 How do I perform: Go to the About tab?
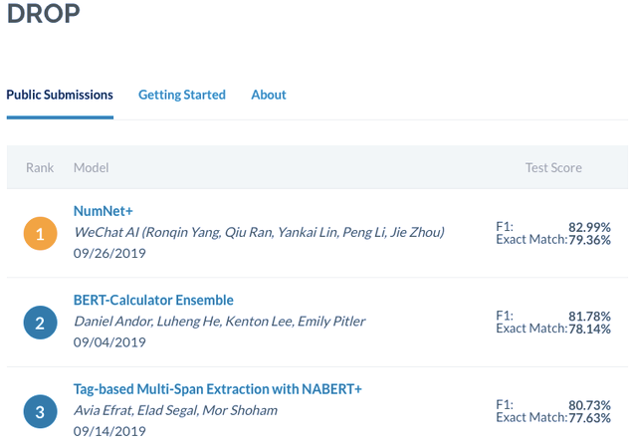point(269,95)
